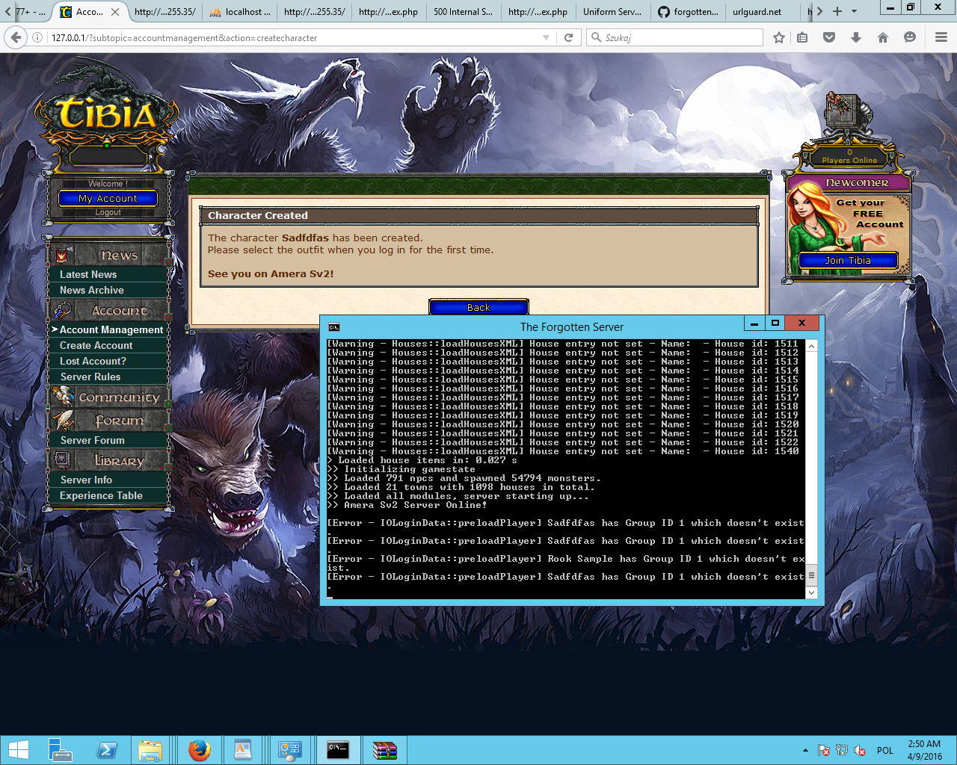Click the Players Online counter
957x765 pixels.
click(x=849, y=156)
